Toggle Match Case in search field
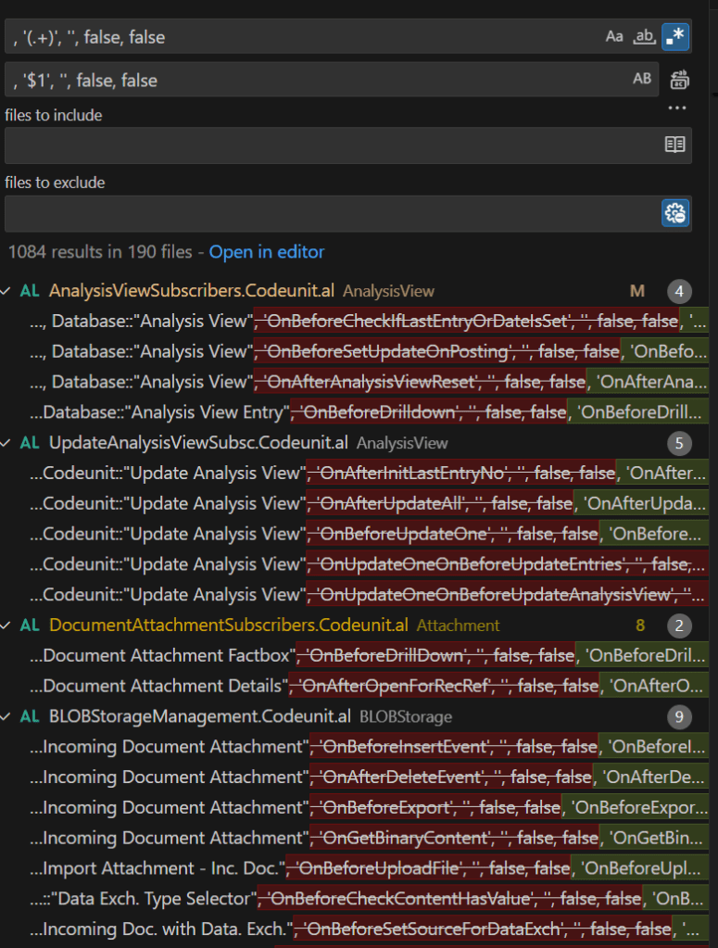Viewport: 718px width, 948px height. click(x=614, y=37)
